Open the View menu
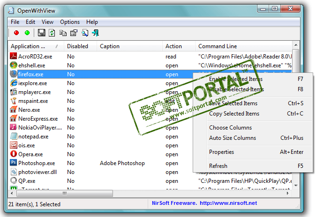Viewport: 316px width, 217px height. (47, 22)
